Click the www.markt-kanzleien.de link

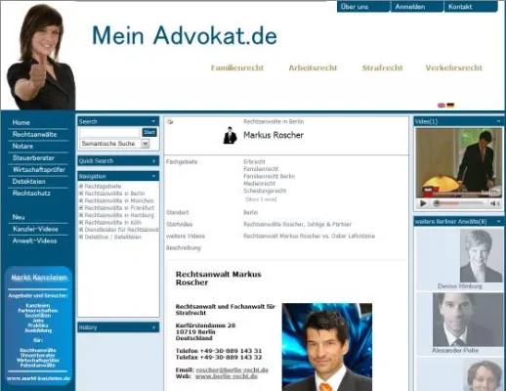pyautogui.click(x=38, y=378)
